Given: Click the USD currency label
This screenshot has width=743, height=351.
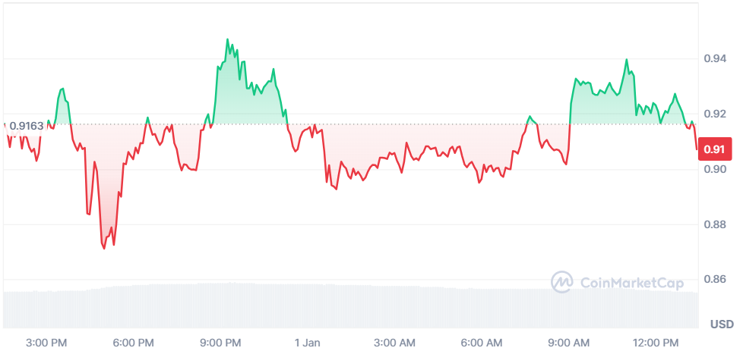Looking at the screenshot, I should 722,324.
